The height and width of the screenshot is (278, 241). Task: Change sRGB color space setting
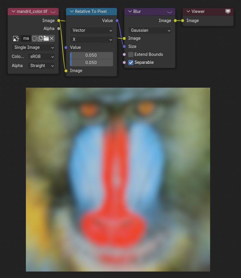41,57
